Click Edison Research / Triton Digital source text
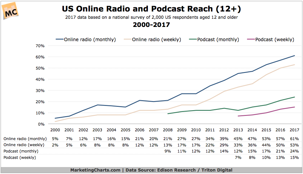 tap(195, 170)
